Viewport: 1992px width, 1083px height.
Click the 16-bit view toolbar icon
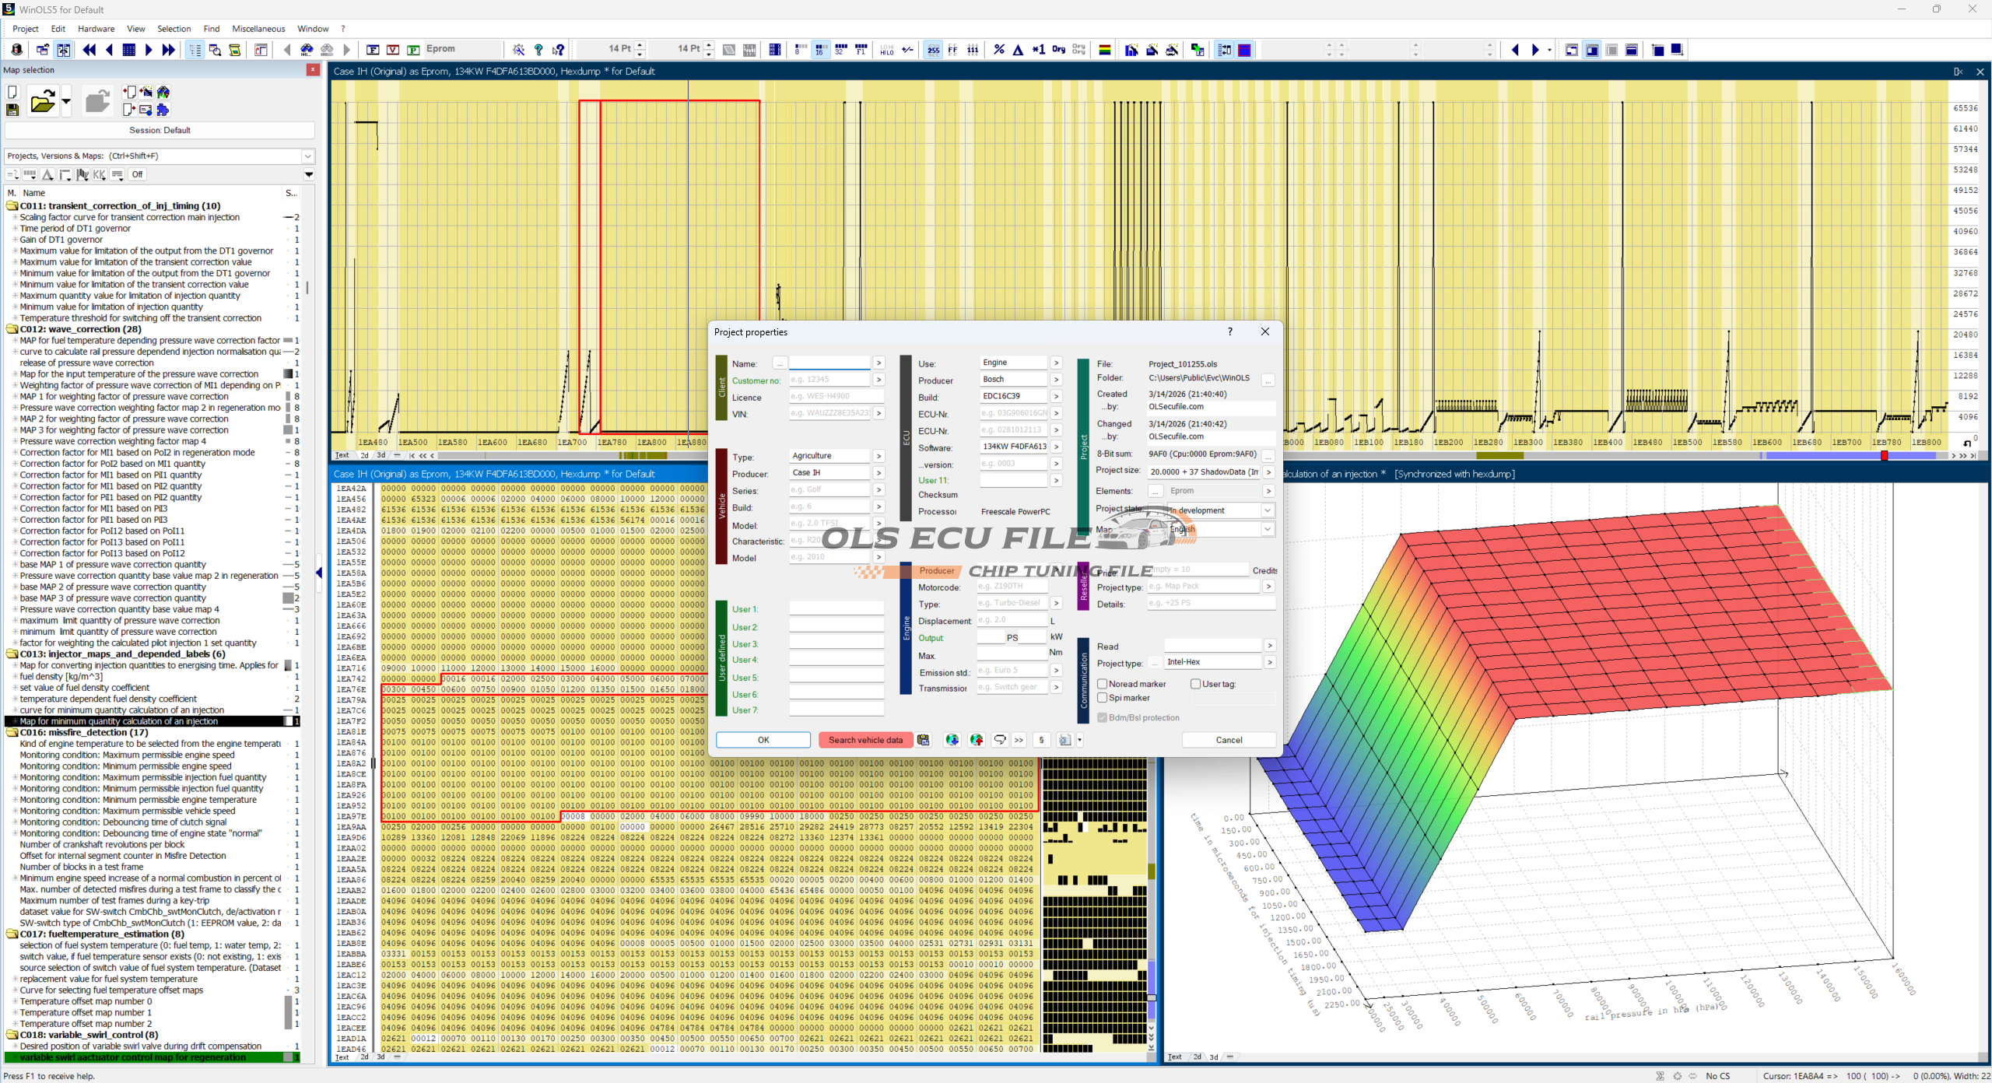tap(820, 50)
